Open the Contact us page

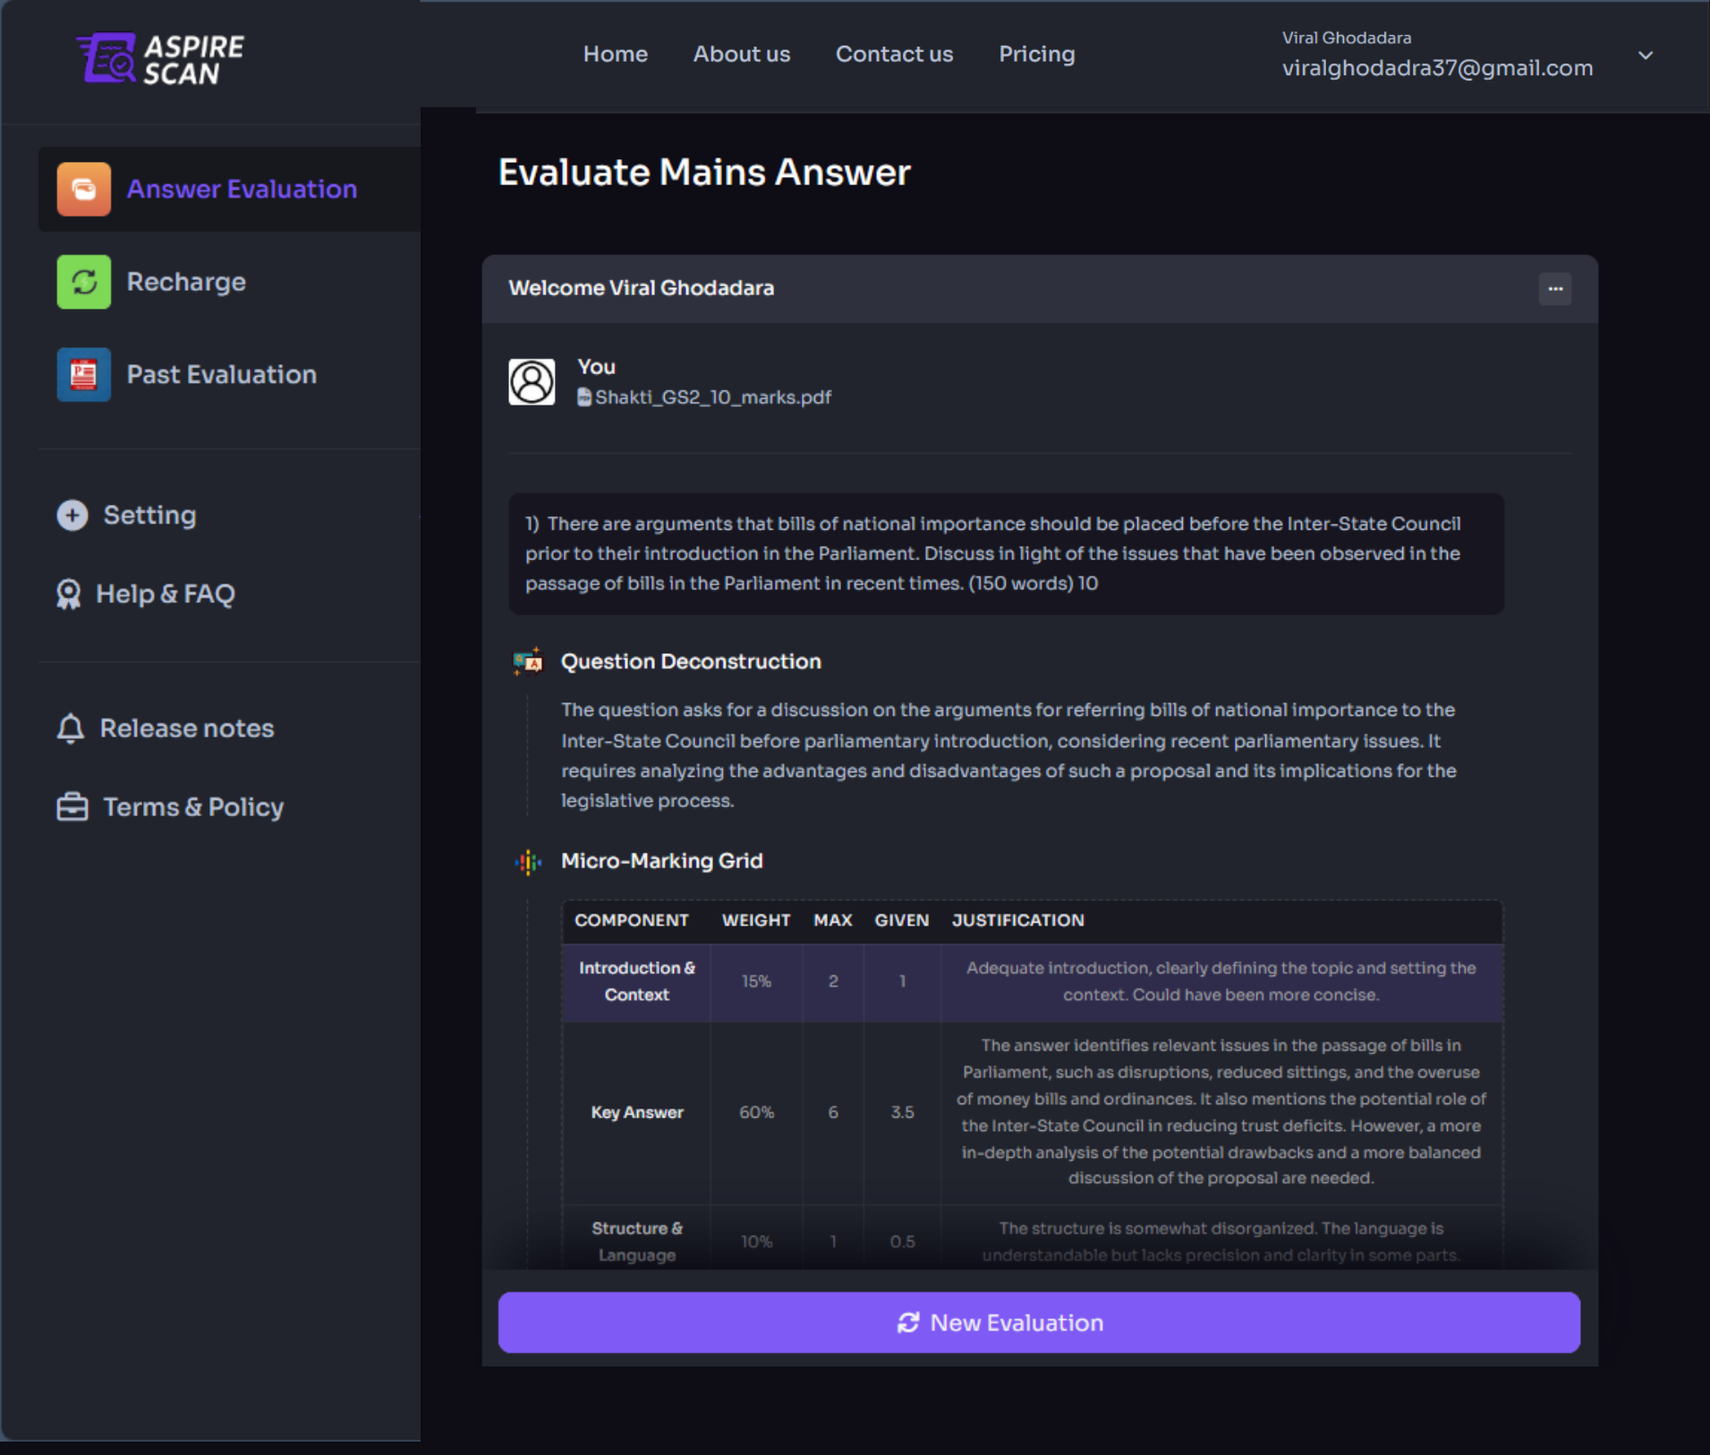pyautogui.click(x=893, y=55)
